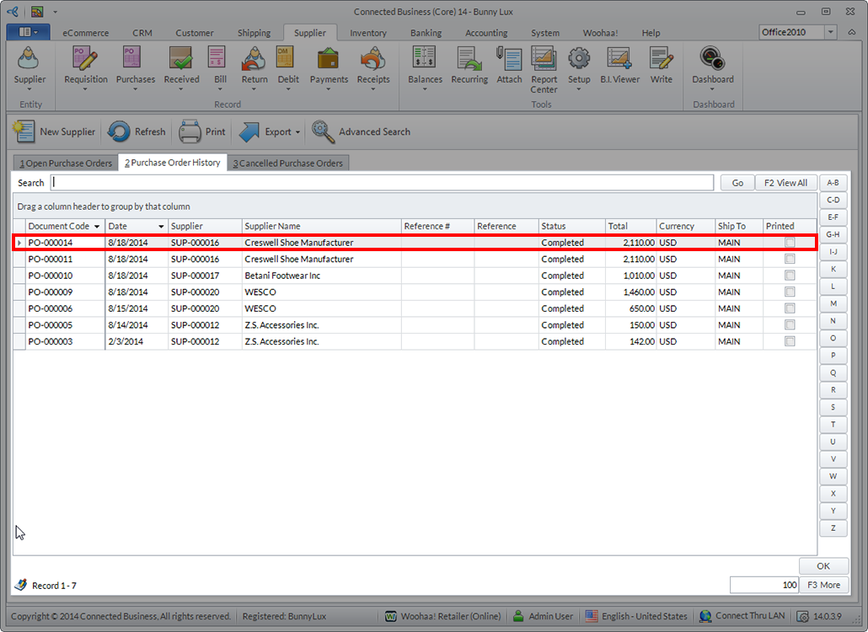Click the Go search button
This screenshot has height=632, width=868.
(x=737, y=183)
